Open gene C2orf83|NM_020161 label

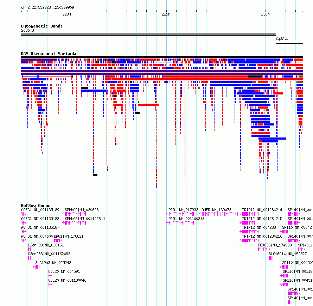point(46,245)
